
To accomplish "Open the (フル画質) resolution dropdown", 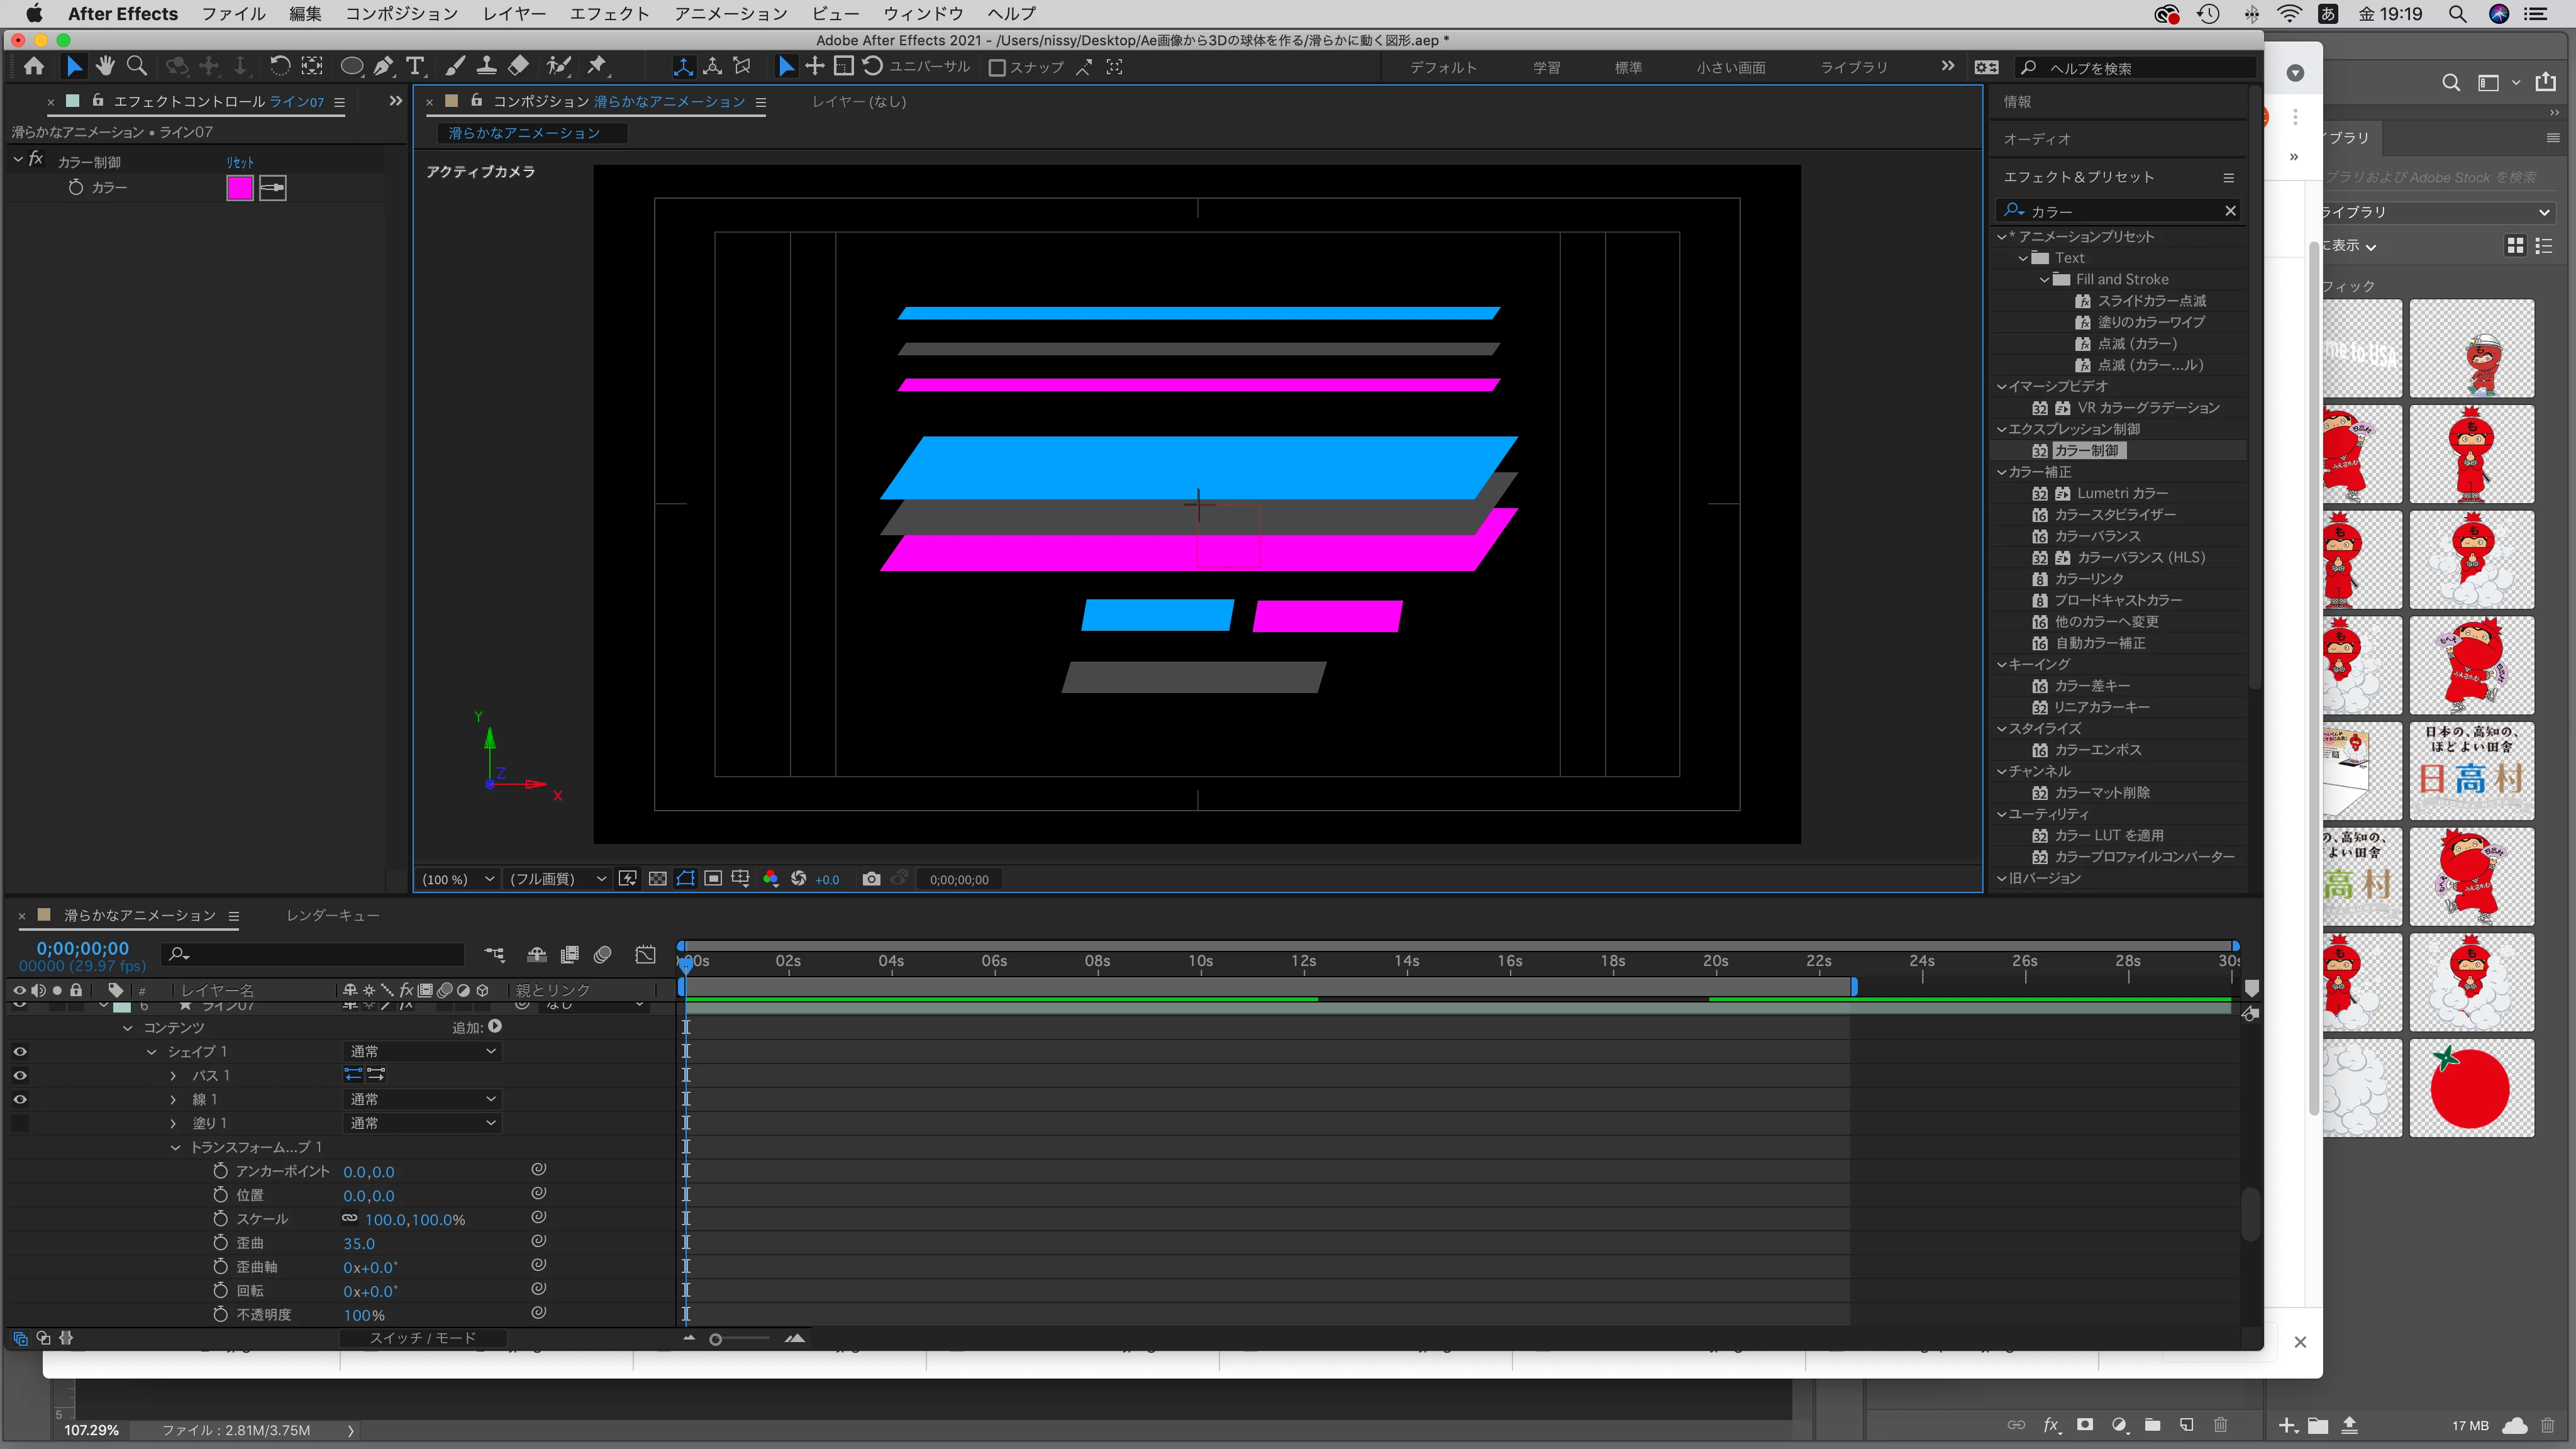I will click(557, 879).
